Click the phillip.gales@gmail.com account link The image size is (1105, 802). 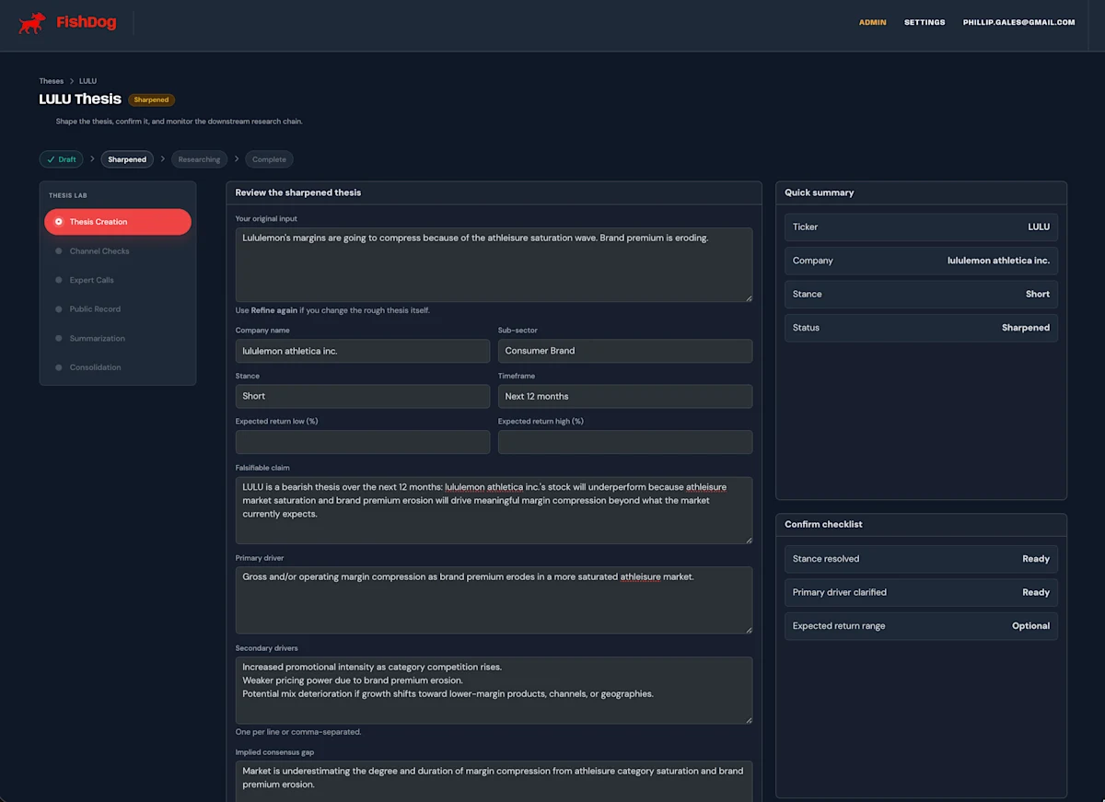(1019, 22)
